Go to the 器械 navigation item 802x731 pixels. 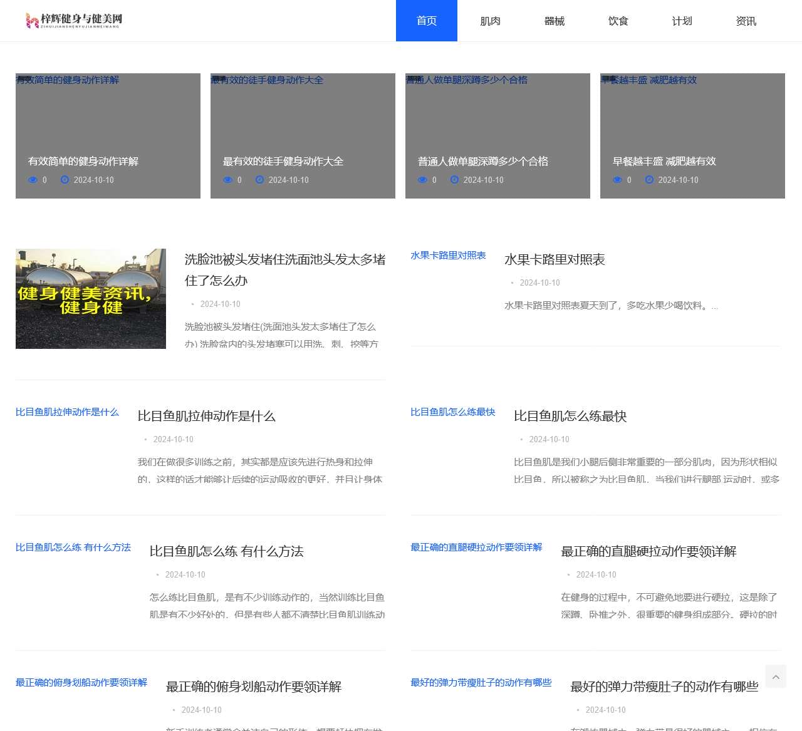coord(554,21)
